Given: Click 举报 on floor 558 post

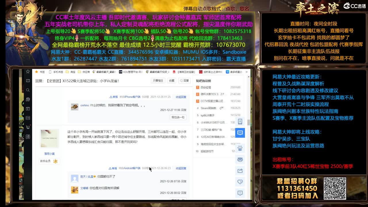Looking at the screenshot, I should pyautogui.click(x=114, y=97).
